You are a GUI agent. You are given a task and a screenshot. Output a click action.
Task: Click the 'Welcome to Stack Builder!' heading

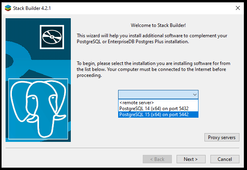coord(158,25)
